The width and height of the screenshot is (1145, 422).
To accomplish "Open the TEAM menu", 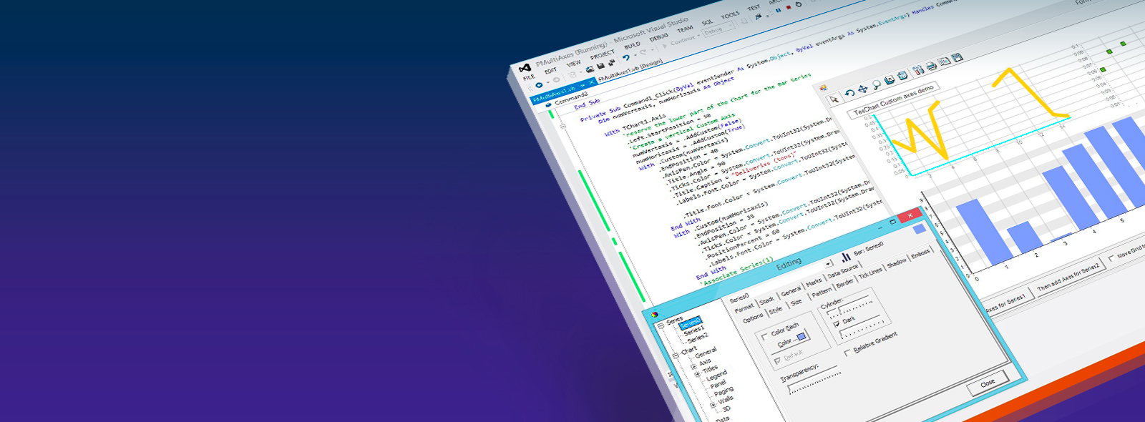I will pos(685,29).
